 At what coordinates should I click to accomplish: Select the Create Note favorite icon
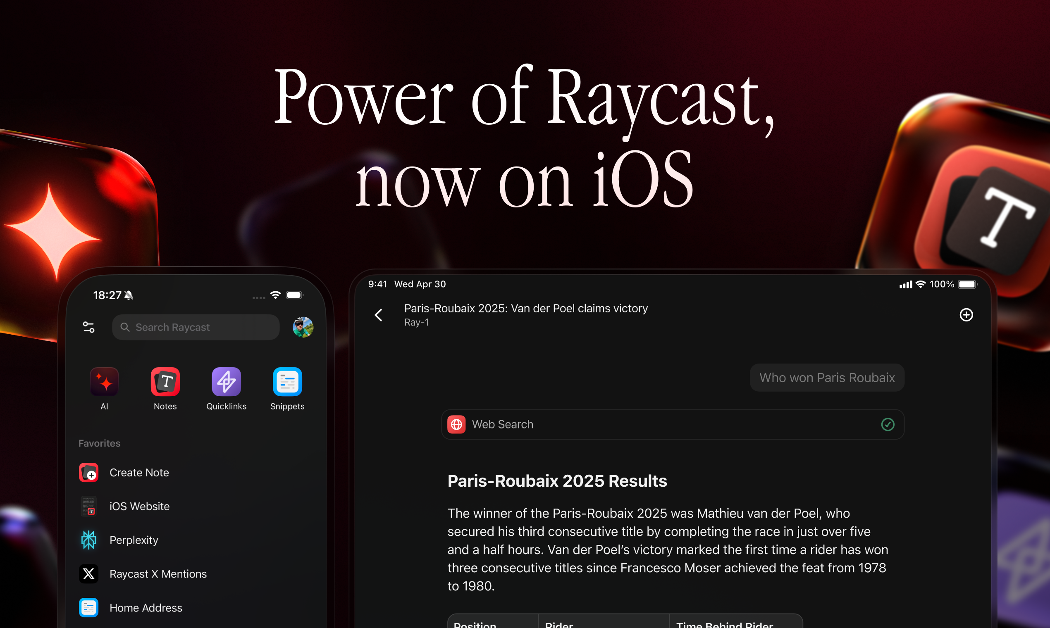click(88, 472)
